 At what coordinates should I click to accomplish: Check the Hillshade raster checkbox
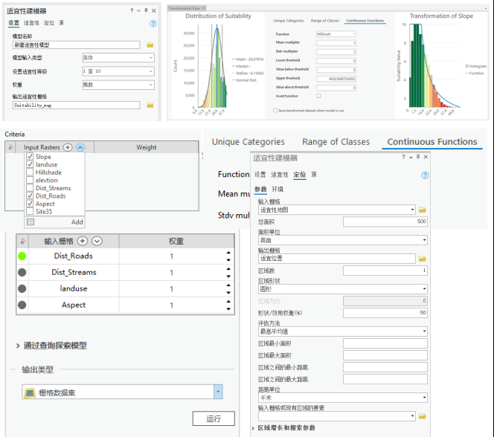pyautogui.click(x=30, y=172)
